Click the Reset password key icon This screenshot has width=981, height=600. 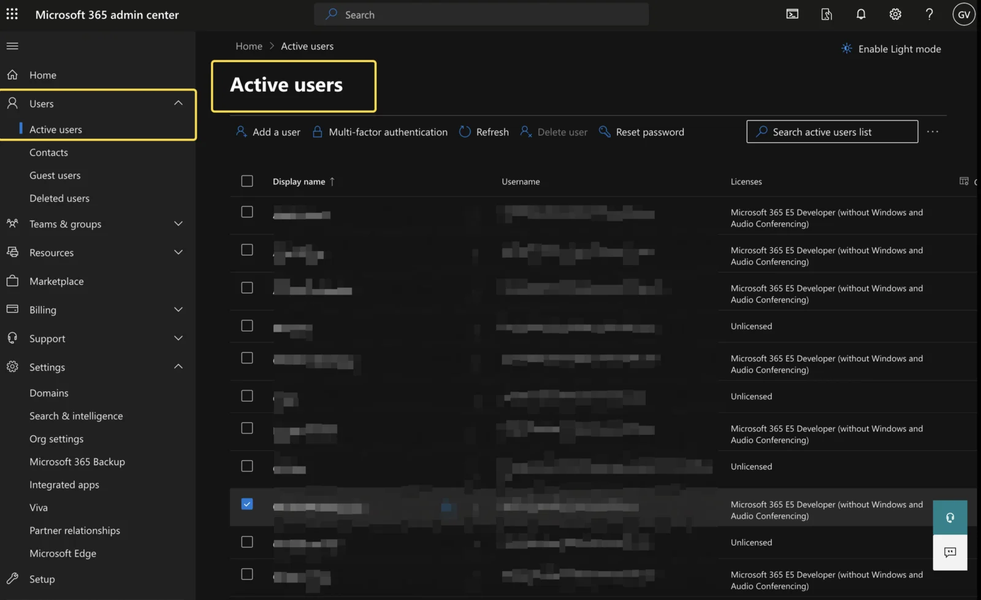pyautogui.click(x=605, y=132)
